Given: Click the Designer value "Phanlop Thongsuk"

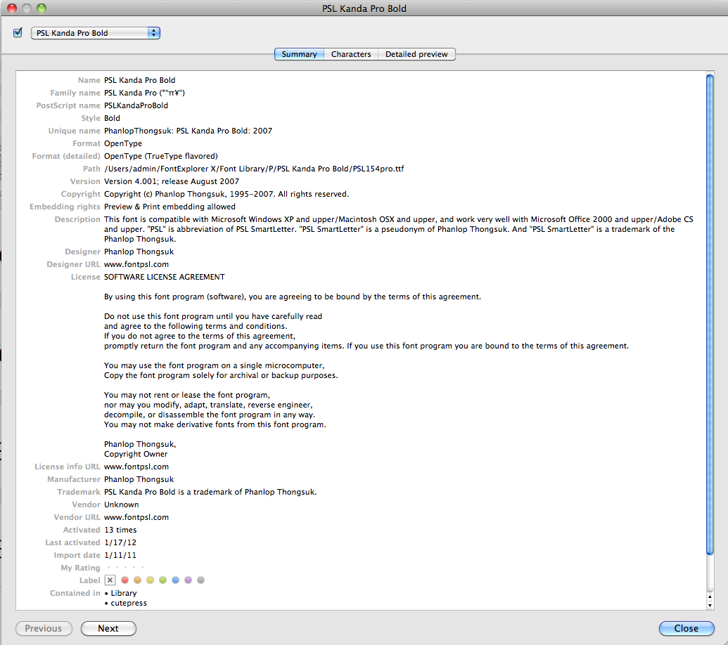Looking at the screenshot, I should point(139,252).
